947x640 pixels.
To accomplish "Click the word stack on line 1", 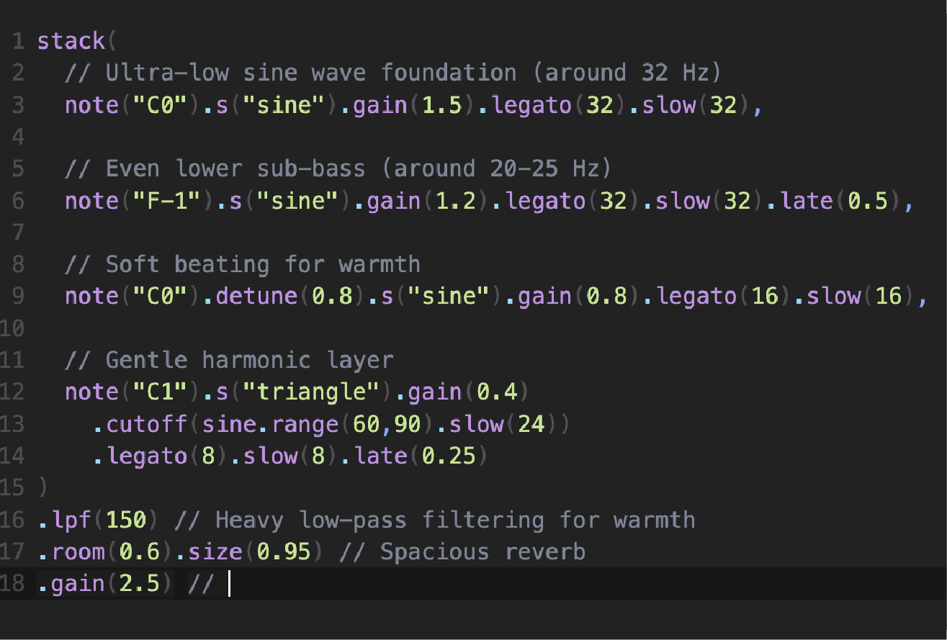I will tap(71, 41).
